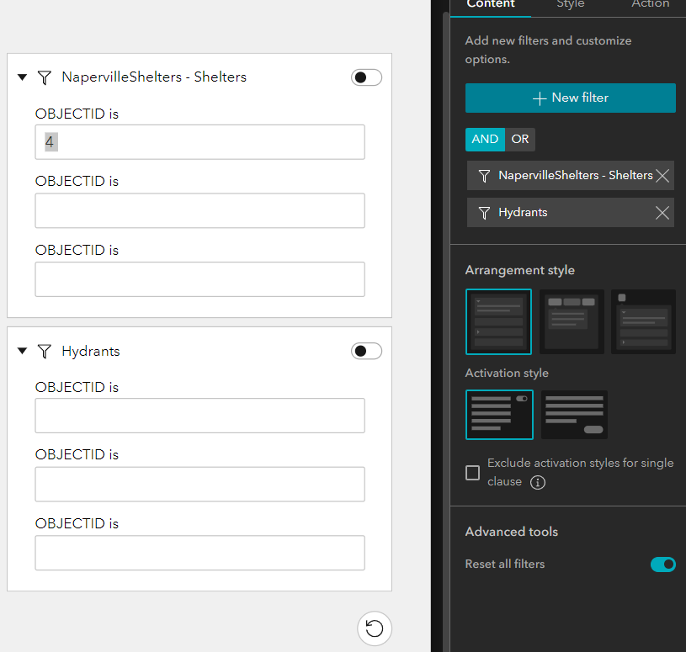Image resolution: width=686 pixels, height=652 pixels.
Task: Click second OBJECTID field under NapervilleShelters
Action: point(200,211)
